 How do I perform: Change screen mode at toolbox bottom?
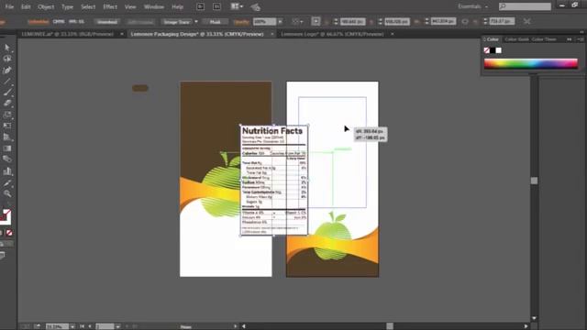pyautogui.click(x=3, y=256)
